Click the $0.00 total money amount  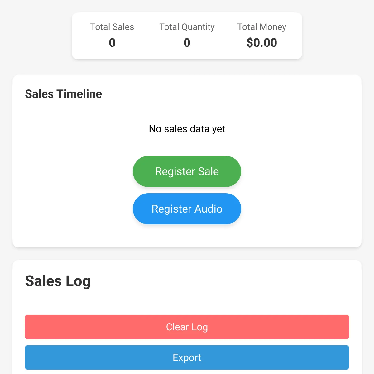pos(262,43)
